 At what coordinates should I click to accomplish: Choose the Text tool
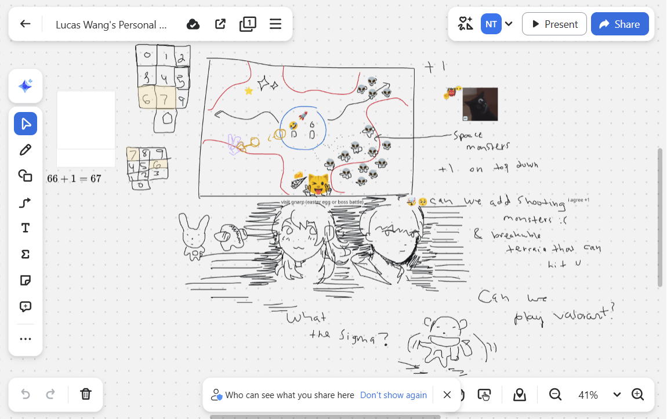coord(26,228)
